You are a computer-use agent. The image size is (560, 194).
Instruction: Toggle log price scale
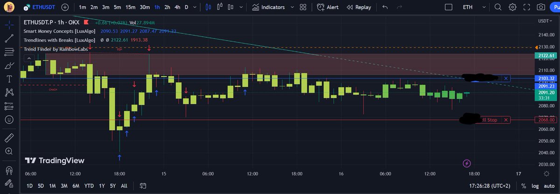535,186
